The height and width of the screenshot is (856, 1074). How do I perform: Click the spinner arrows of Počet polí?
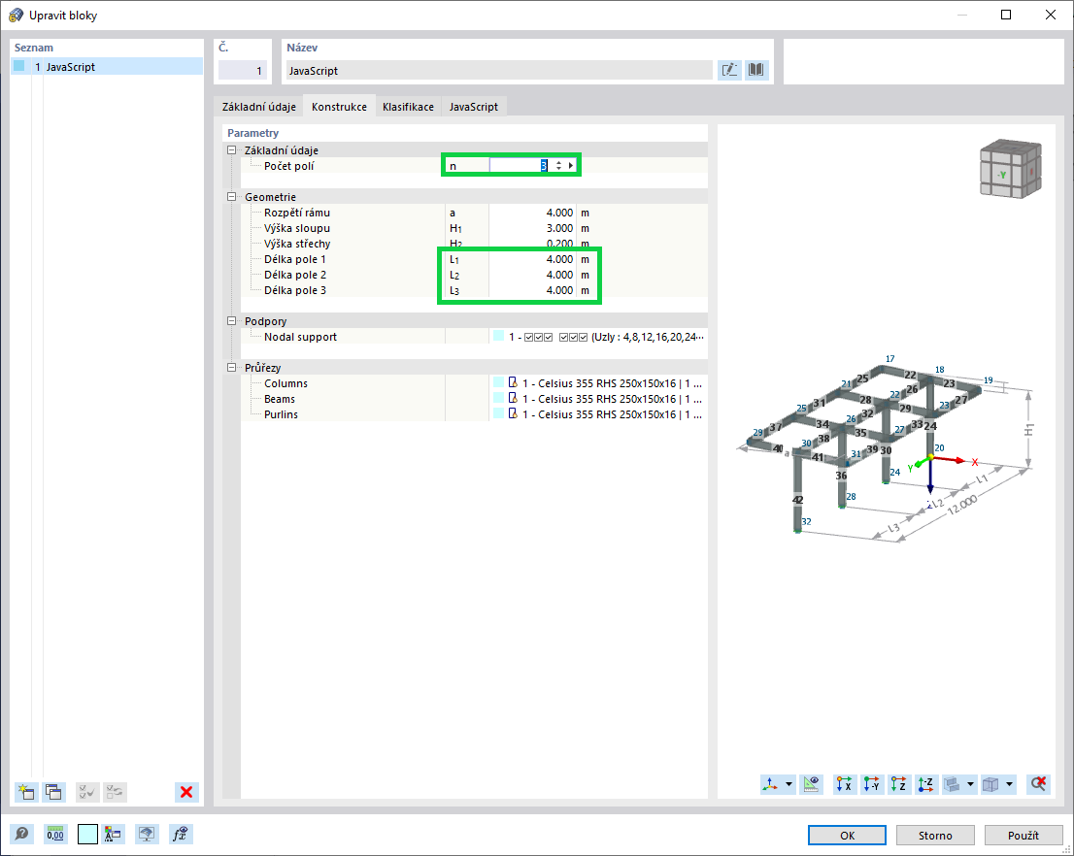(559, 166)
